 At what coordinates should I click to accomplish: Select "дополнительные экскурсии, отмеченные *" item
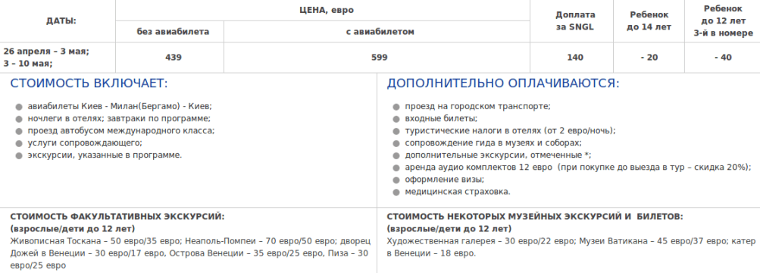pos(499,155)
